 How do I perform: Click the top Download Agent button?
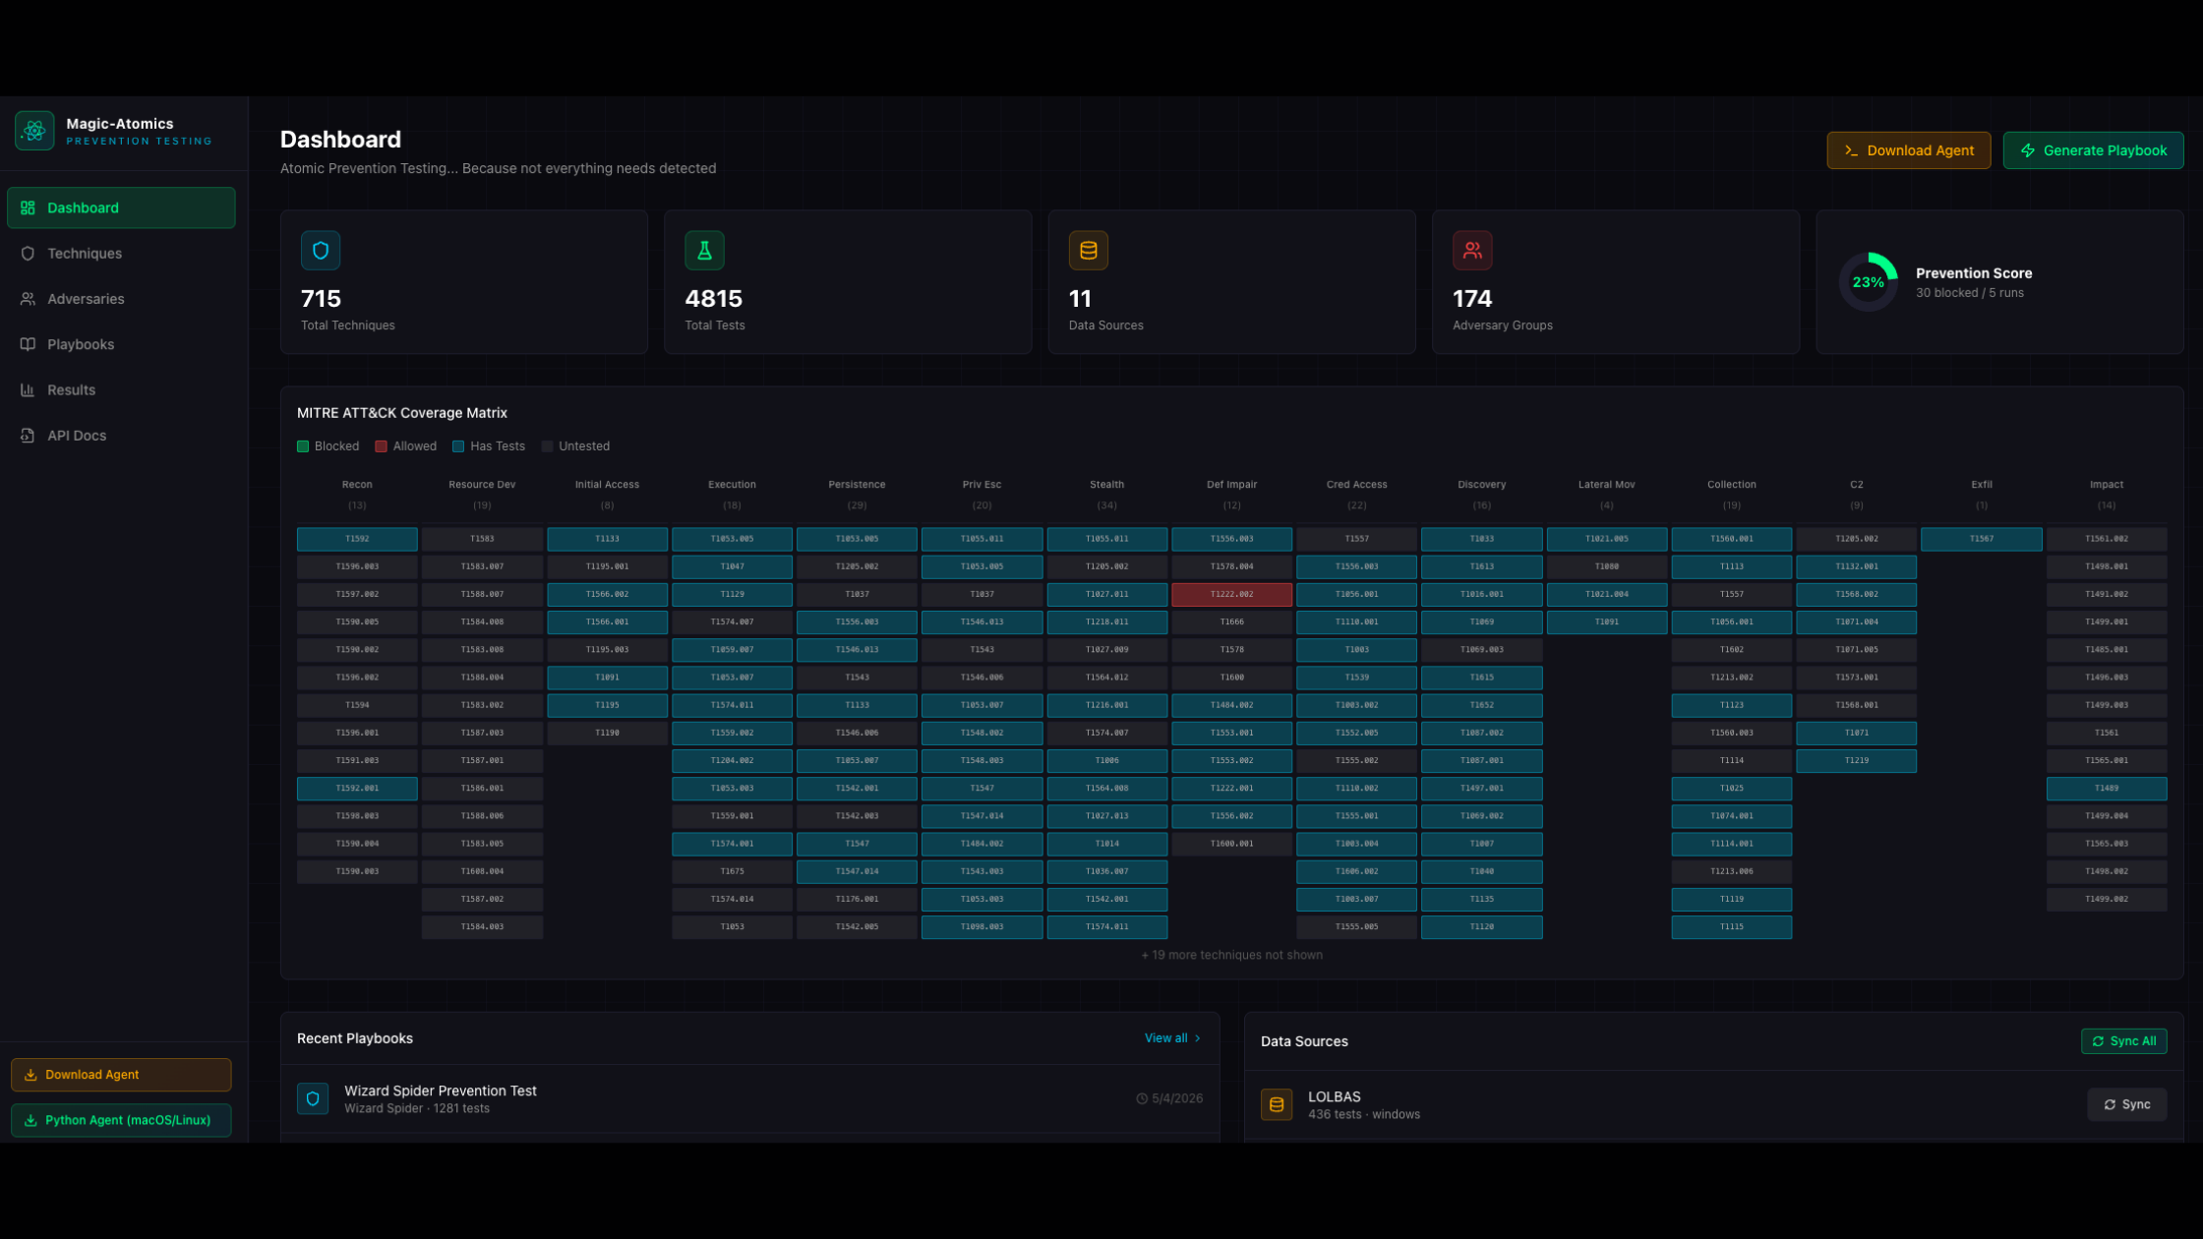tap(1909, 150)
